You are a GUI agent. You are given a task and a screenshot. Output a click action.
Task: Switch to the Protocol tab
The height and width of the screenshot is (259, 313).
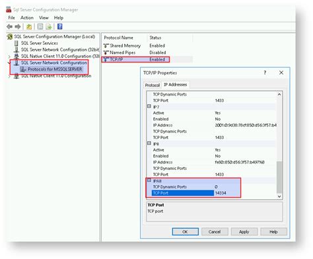coord(153,85)
